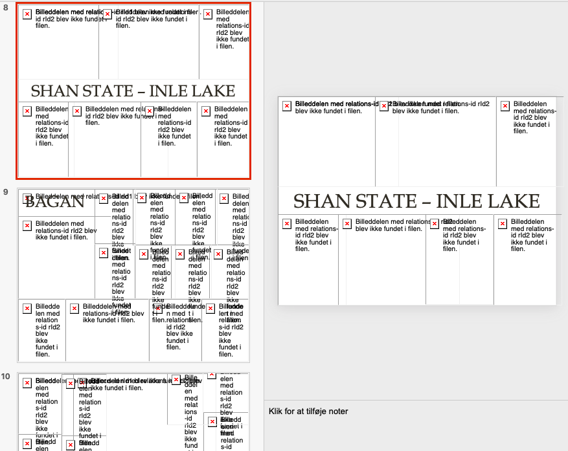The image size is (568, 451).
Task: Select the top-left broken image placeholder on main slide
Action: point(326,142)
